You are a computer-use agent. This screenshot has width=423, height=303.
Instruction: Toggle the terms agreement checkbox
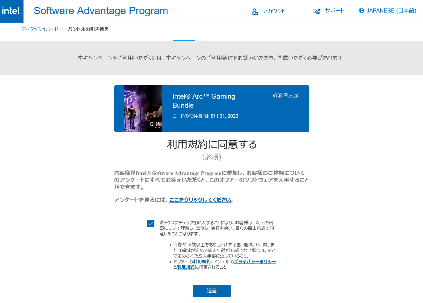(x=151, y=224)
